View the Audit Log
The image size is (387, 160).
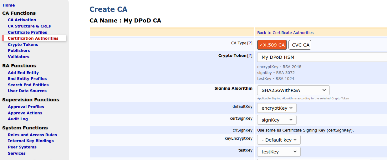pos(18,119)
